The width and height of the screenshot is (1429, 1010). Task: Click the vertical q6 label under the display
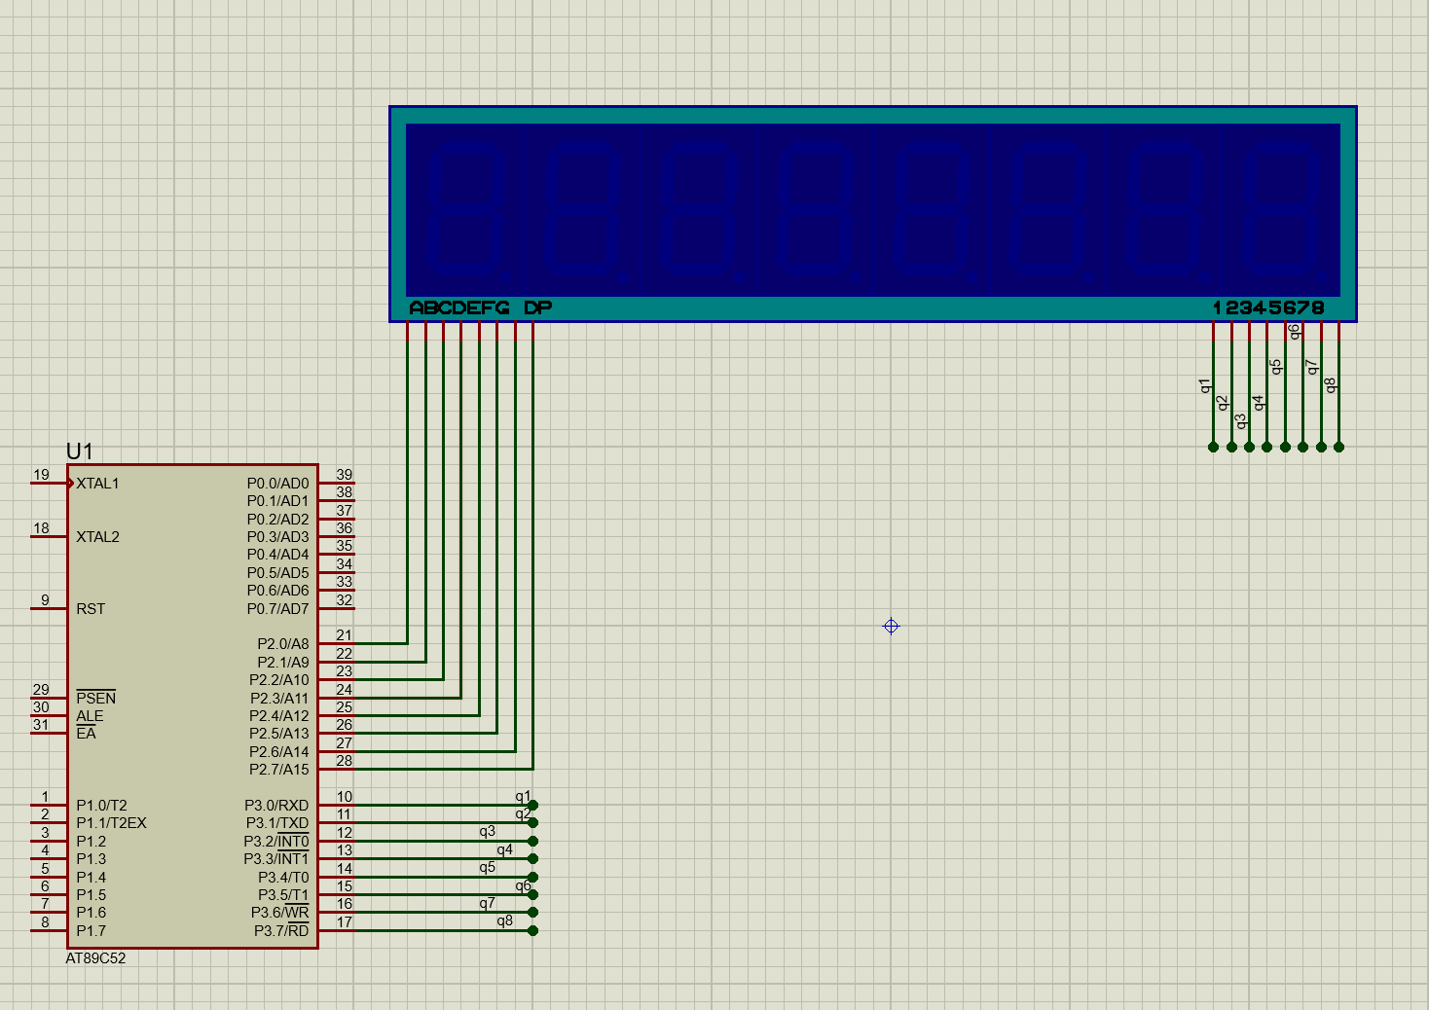click(1295, 332)
